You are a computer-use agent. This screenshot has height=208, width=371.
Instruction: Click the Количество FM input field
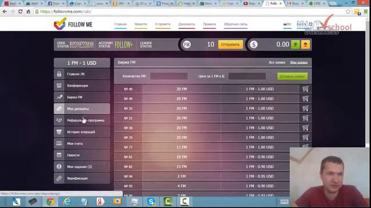(169, 76)
